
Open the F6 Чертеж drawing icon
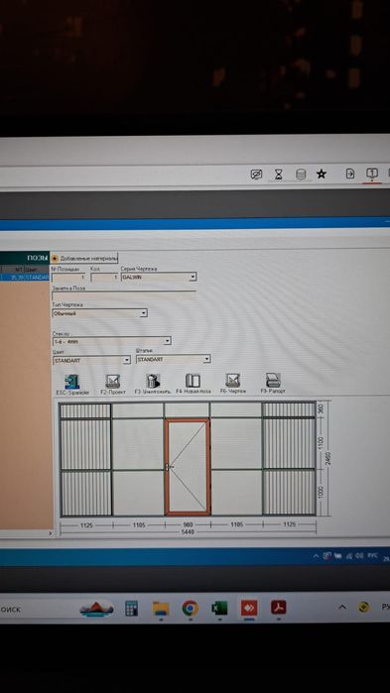(x=232, y=381)
